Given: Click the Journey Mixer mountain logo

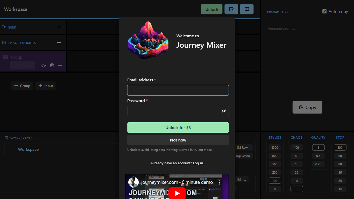Looking at the screenshot, I should click(x=148, y=40).
